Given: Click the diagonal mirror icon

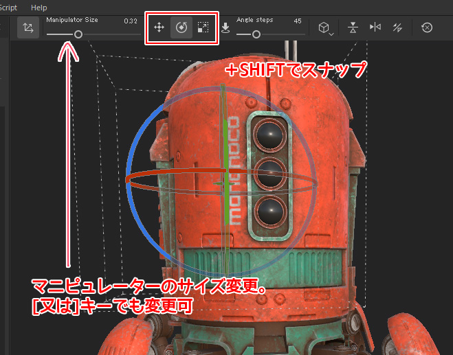Looking at the screenshot, I should [397, 28].
